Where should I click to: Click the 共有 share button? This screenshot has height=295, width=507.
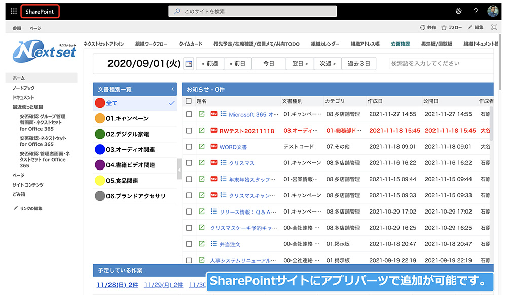(427, 28)
